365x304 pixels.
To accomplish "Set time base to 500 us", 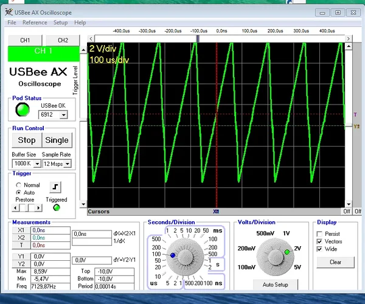I will 156,239.
